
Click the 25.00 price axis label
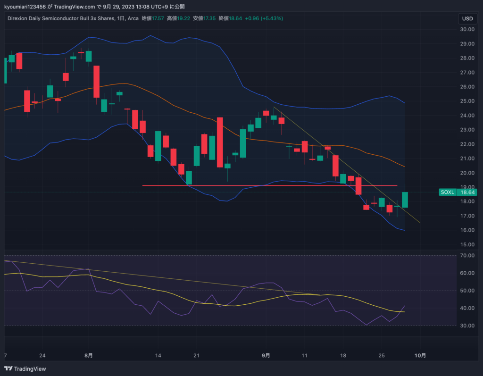pyautogui.click(x=467, y=101)
